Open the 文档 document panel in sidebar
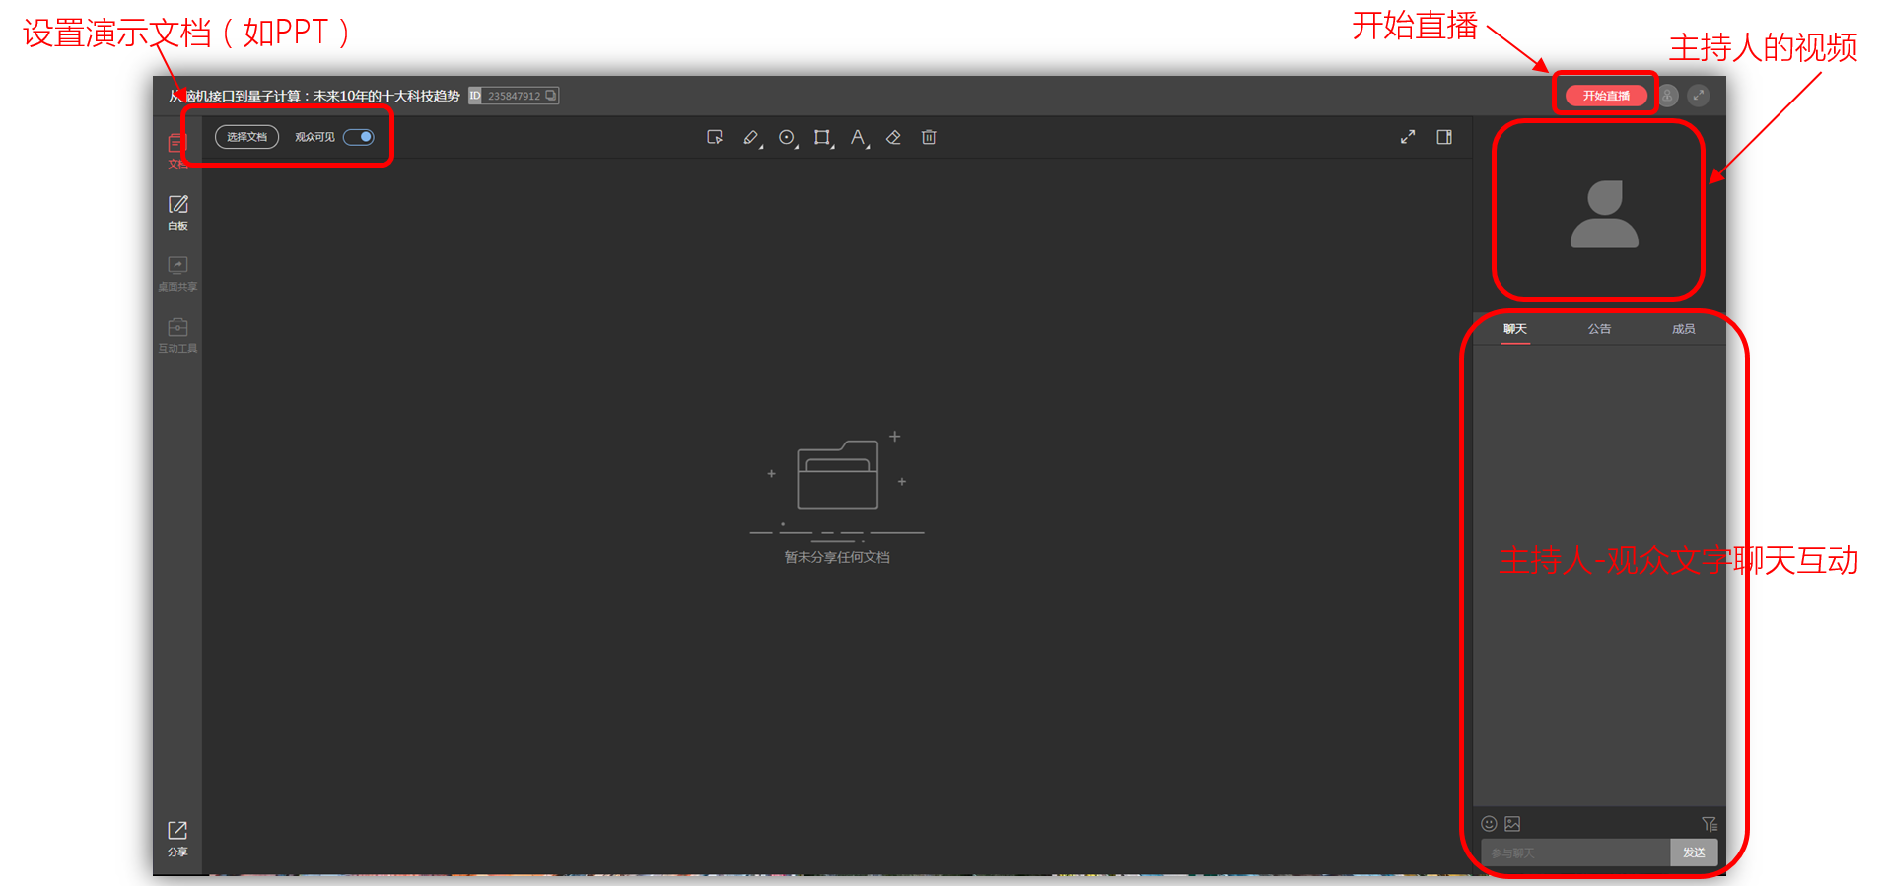The image size is (1885, 886). point(177,151)
